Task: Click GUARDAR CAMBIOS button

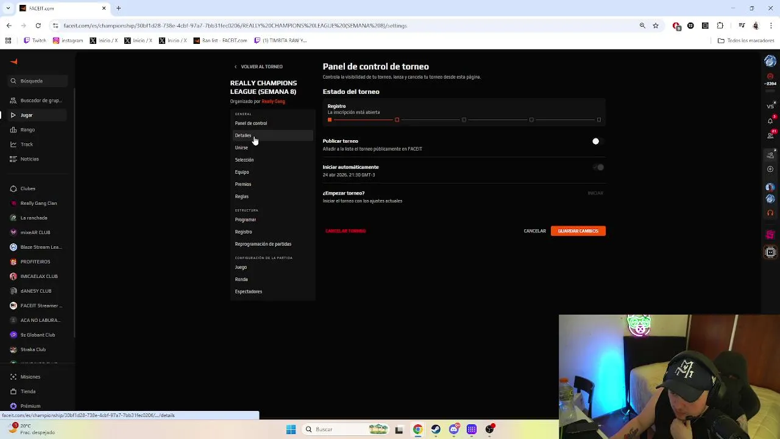Action: click(578, 231)
